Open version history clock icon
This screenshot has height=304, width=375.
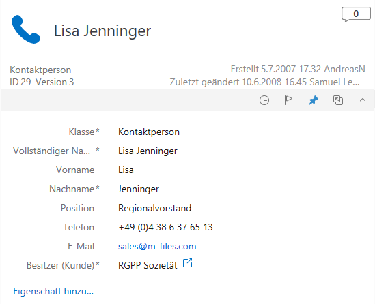pyautogui.click(x=264, y=100)
